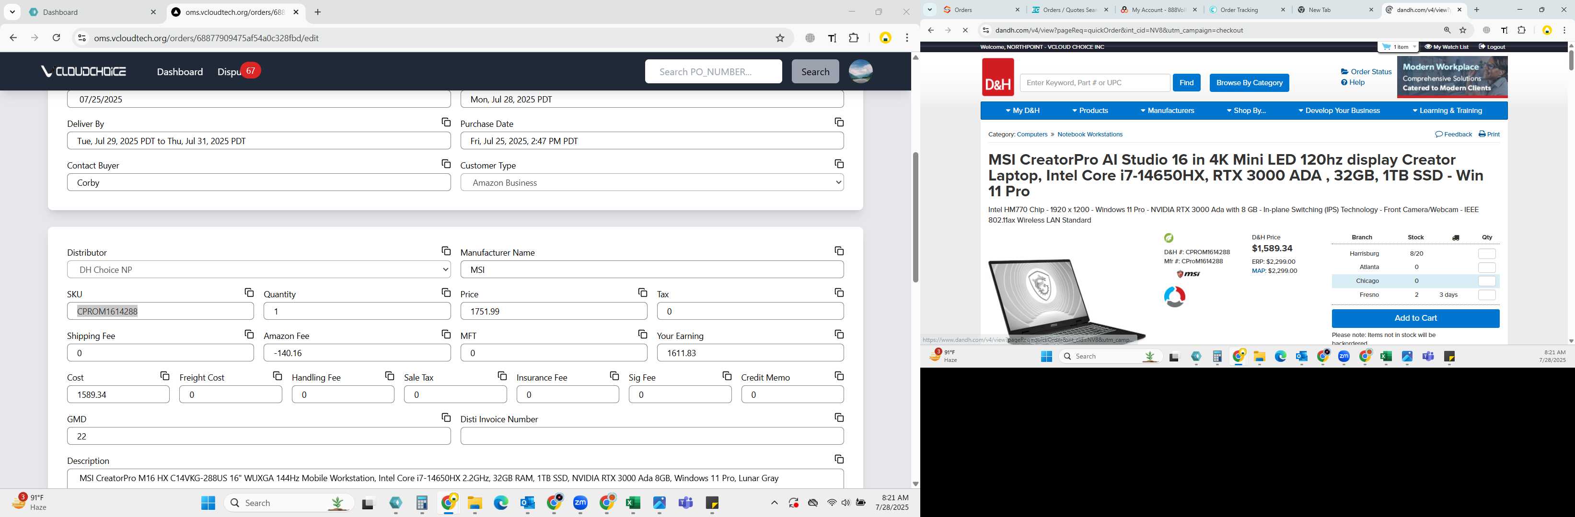The height and width of the screenshot is (517, 1575).
Task: Copy the Cost field value
Action: (164, 376)
